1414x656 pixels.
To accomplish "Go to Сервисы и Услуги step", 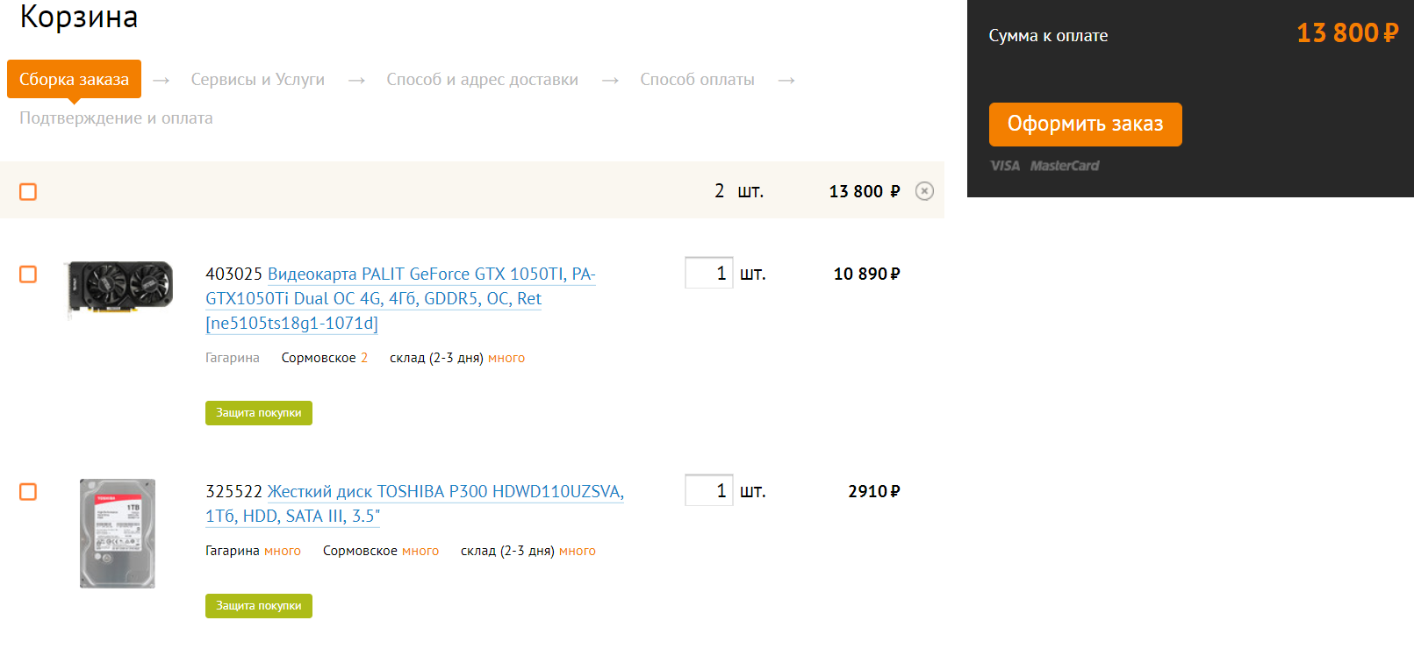I will (x=257, y=80).
